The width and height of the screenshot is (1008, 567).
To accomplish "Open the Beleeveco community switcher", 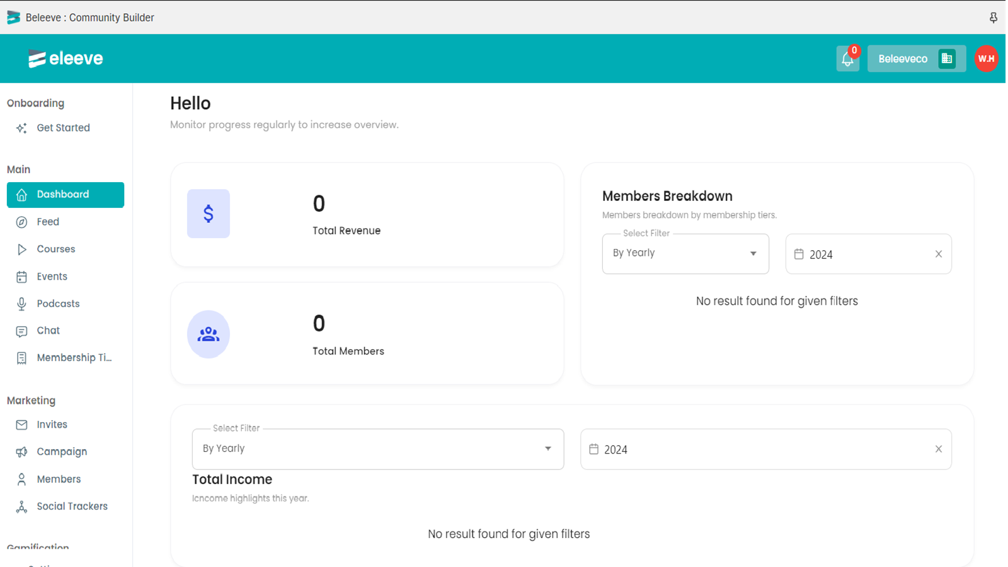I will (x=917, y=59).
